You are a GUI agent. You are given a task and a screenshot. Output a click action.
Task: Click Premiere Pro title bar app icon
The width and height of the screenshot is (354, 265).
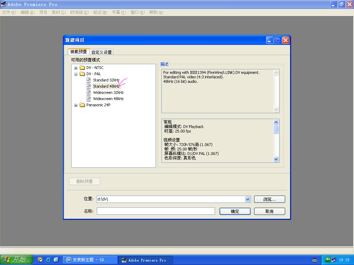click(3, 4)
